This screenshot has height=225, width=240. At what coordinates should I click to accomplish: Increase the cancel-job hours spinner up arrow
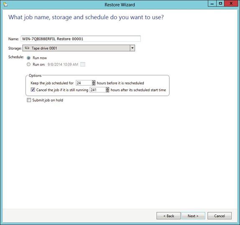pyautogui.click(x=107, y=89)
